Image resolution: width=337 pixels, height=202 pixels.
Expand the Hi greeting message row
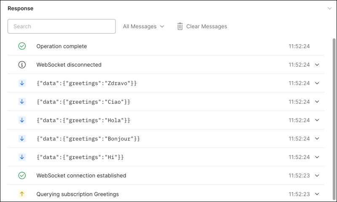[317, 157]
